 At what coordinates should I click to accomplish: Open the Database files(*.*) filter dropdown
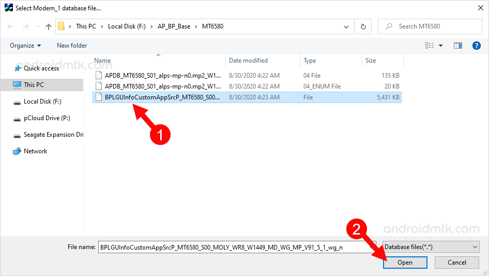pos(431,247)
